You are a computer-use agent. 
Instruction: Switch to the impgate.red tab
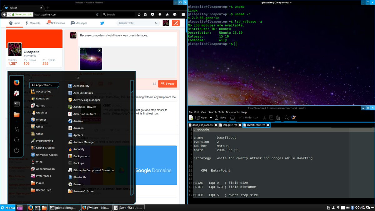[230, 125]
